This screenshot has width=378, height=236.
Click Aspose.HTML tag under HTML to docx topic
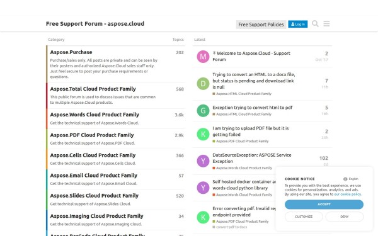click(x=242, y=94)
